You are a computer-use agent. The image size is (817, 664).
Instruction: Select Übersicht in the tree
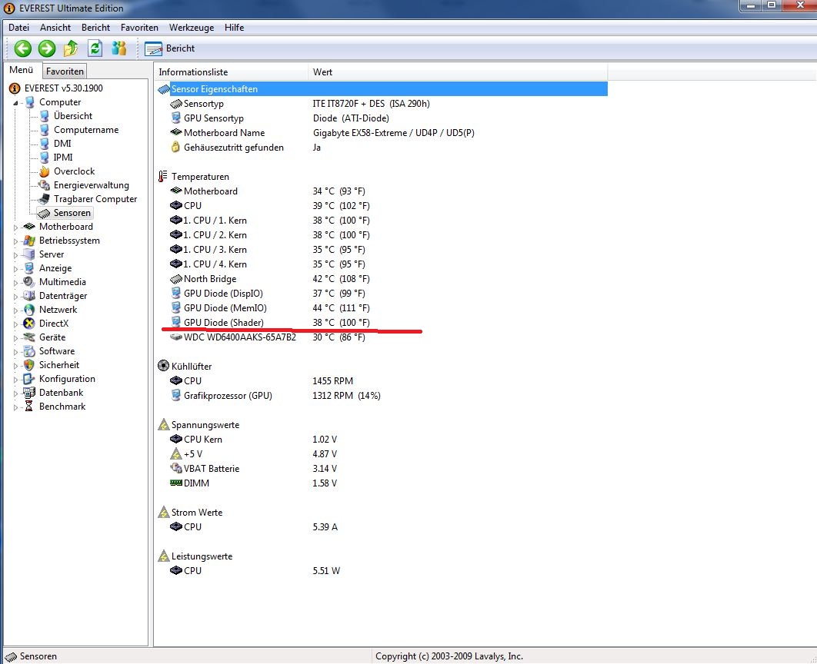pos(72,116)
